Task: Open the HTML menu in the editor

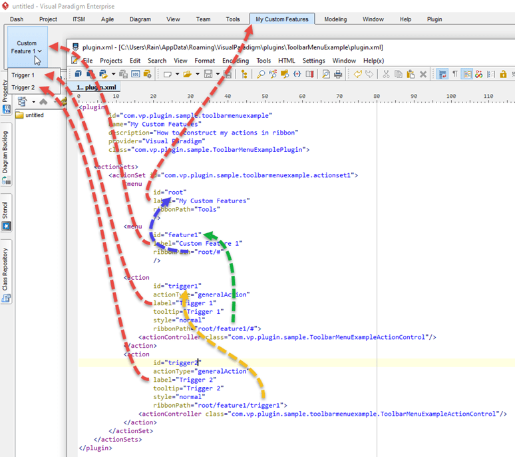Action: click(x=286, y=61)
